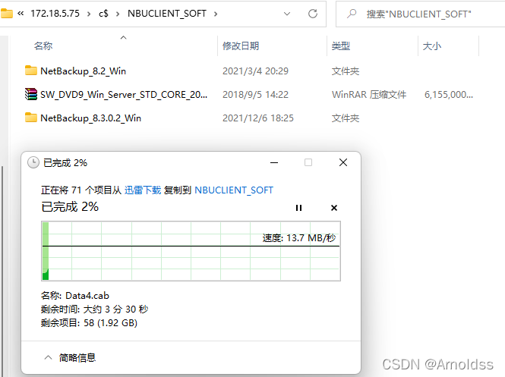Select the NetBackup_8.2_Win folder name
The width and height of the screenshot is (505, 377).
tap(83, 71)
